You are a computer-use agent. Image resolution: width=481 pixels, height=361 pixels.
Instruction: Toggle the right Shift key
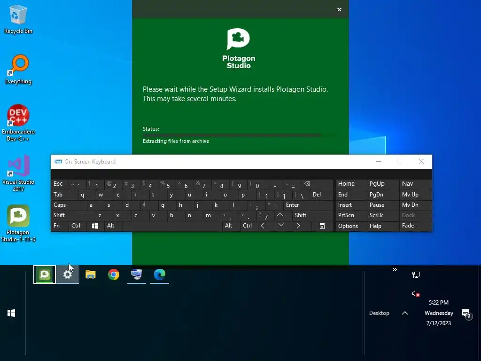(x=312, y=215)
